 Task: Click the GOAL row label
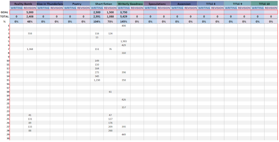point(4,12)
